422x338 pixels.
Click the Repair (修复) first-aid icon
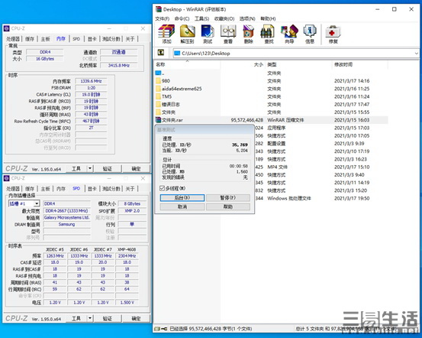pyautogui.click(x=333, y=34)
